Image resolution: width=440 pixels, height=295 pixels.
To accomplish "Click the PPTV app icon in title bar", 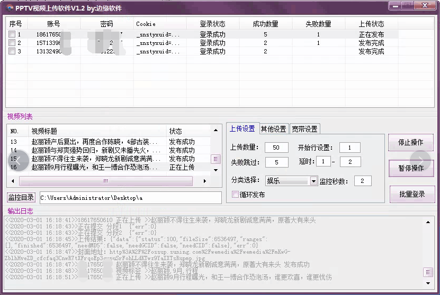I will (9, 8).
